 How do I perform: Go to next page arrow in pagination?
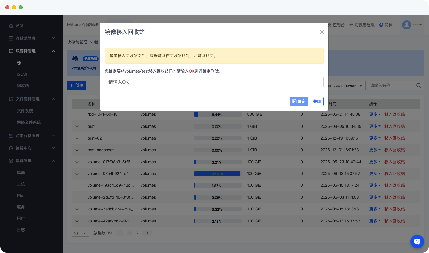coord(147,233)
